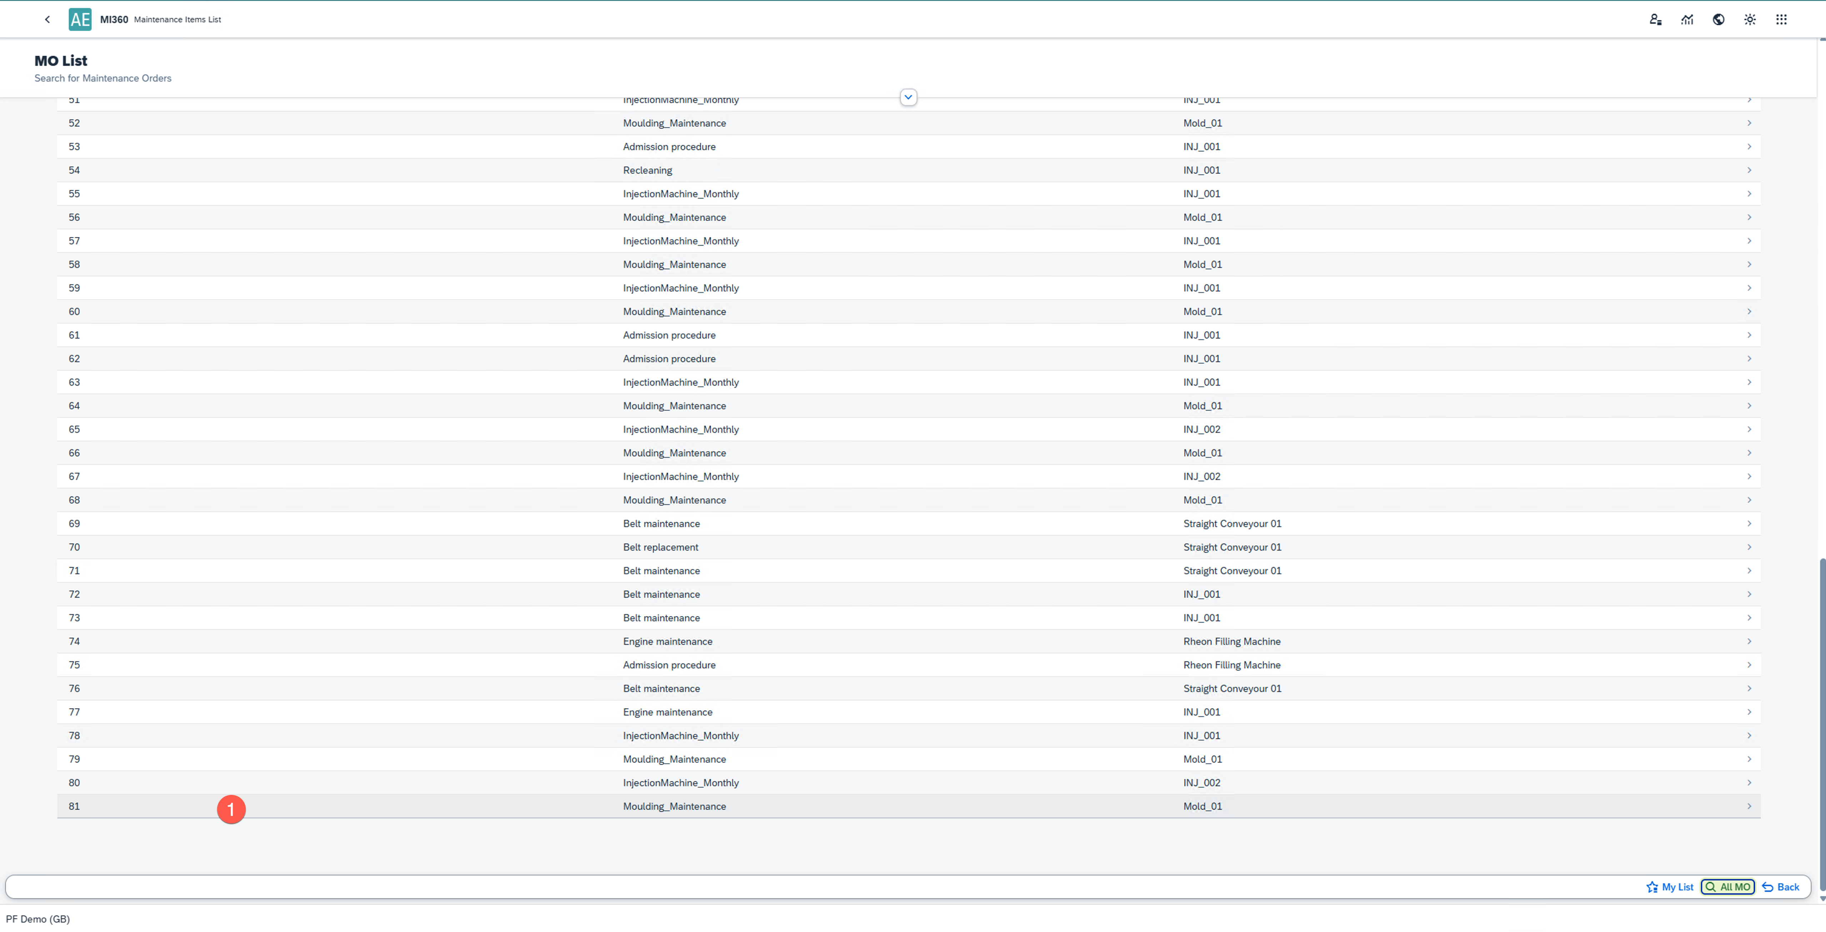Select row 54 Recleaning entry
1826x932 pixels.
tap(647, 170)
